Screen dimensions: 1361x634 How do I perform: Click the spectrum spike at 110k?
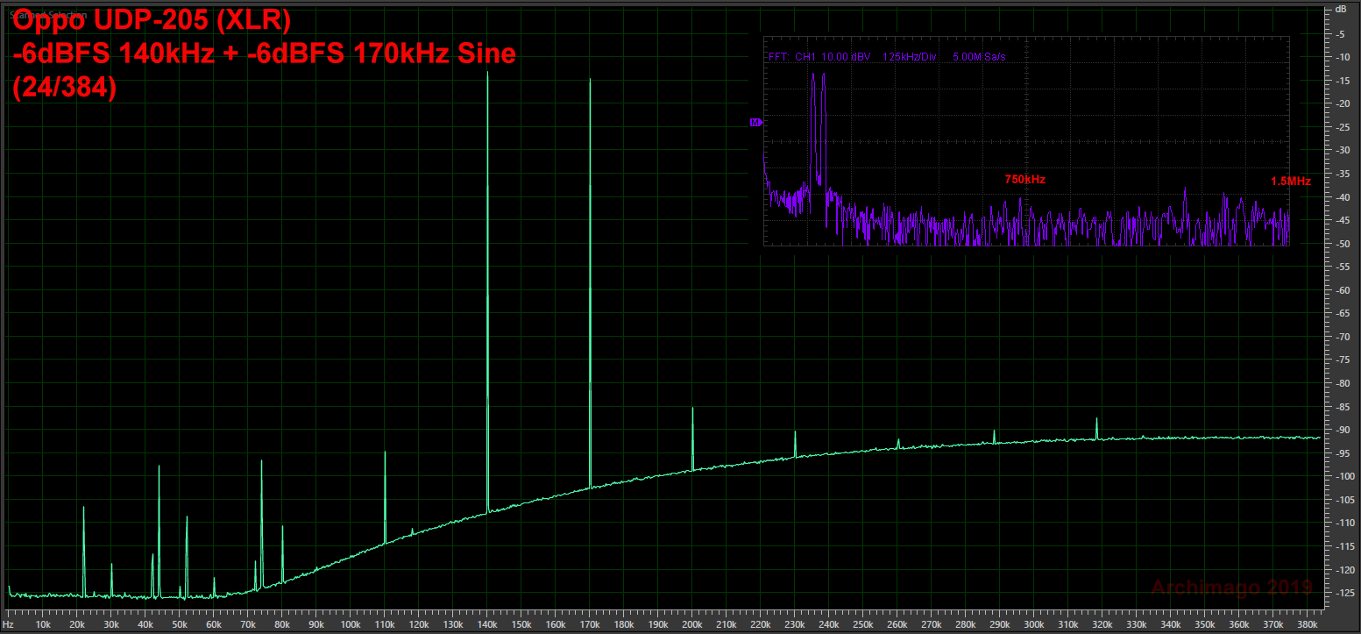tap(385, 497)
